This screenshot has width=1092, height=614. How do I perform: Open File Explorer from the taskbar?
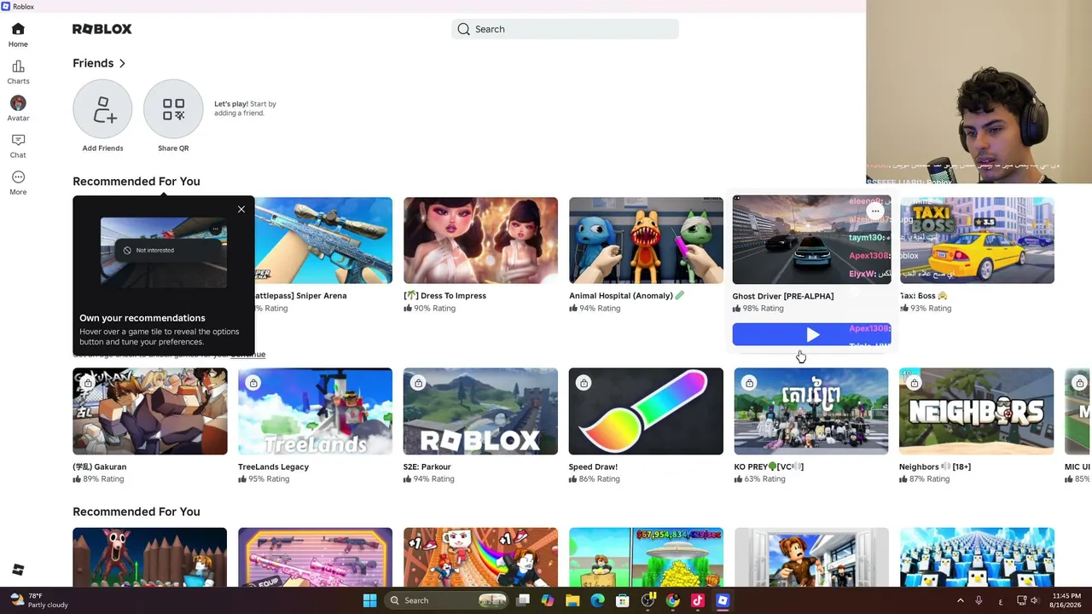coord(572,600)
